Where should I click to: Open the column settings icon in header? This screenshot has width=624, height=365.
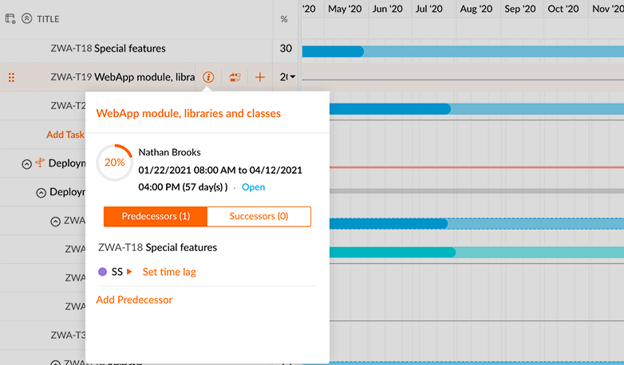[10, 18]
